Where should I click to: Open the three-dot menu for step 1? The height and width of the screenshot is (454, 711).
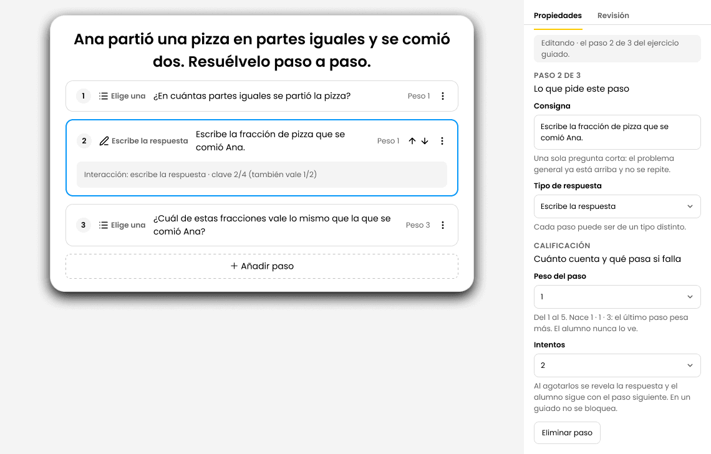click(x=443, y=96)
